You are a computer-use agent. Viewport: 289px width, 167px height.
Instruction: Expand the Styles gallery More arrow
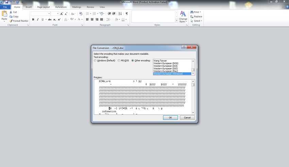click(176, 21)
